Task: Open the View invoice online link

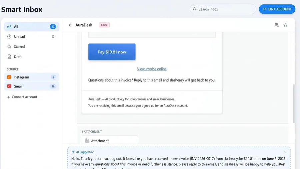Action: (152, 69)
